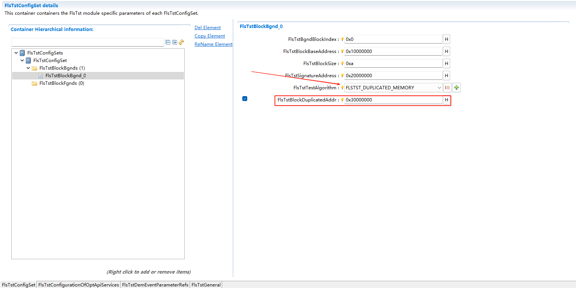
Task: Open the FlsTstDemEventParameterRefs tab
Action: tap(155, 285)
